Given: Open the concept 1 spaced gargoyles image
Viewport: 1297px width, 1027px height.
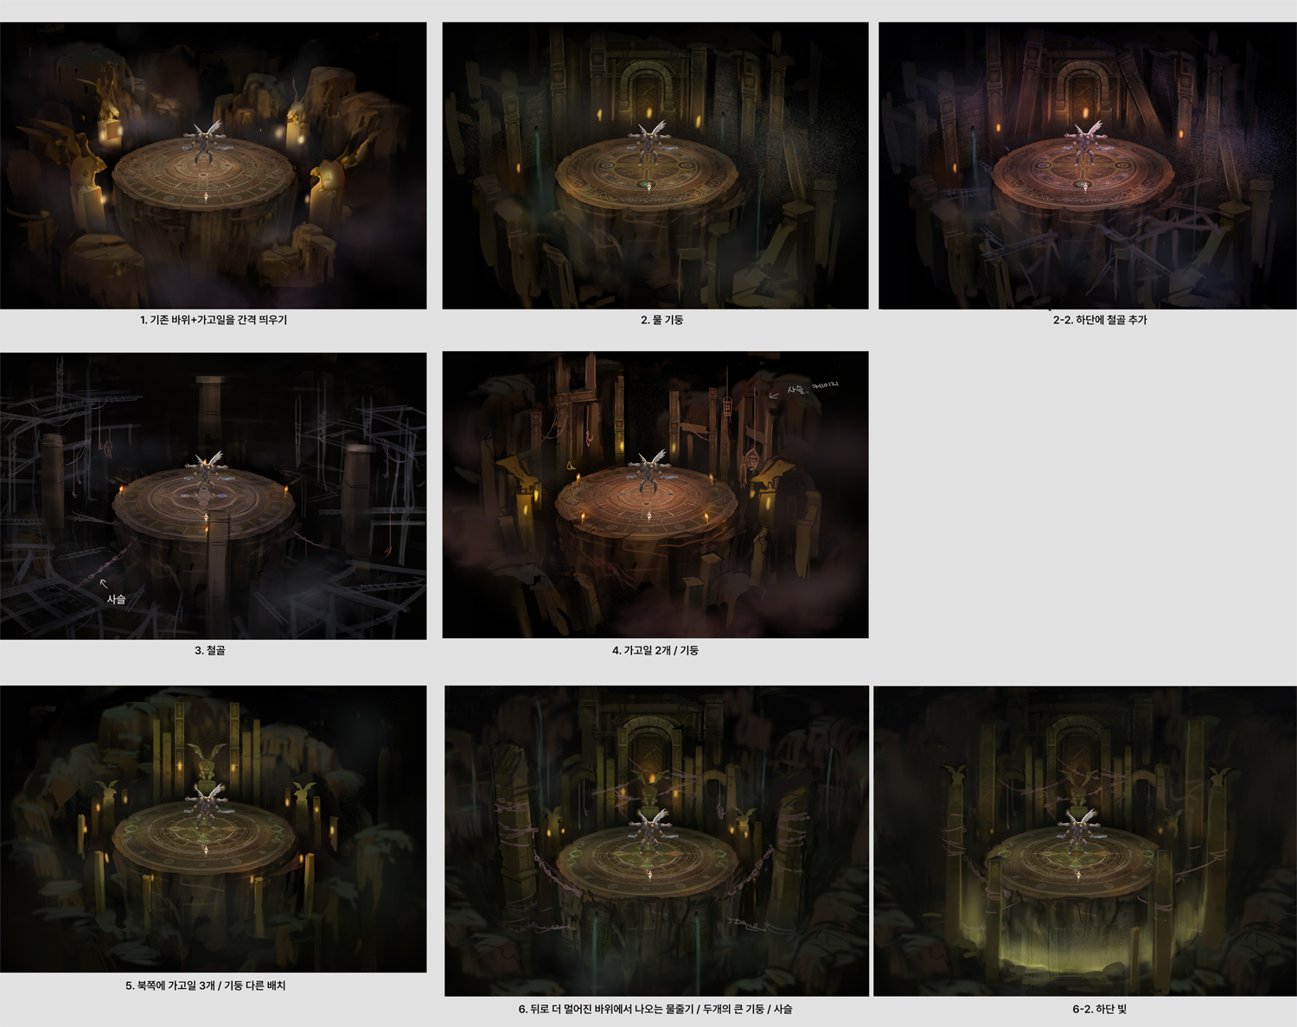Looking at the screenshot, I should click(x=213, y=165).
